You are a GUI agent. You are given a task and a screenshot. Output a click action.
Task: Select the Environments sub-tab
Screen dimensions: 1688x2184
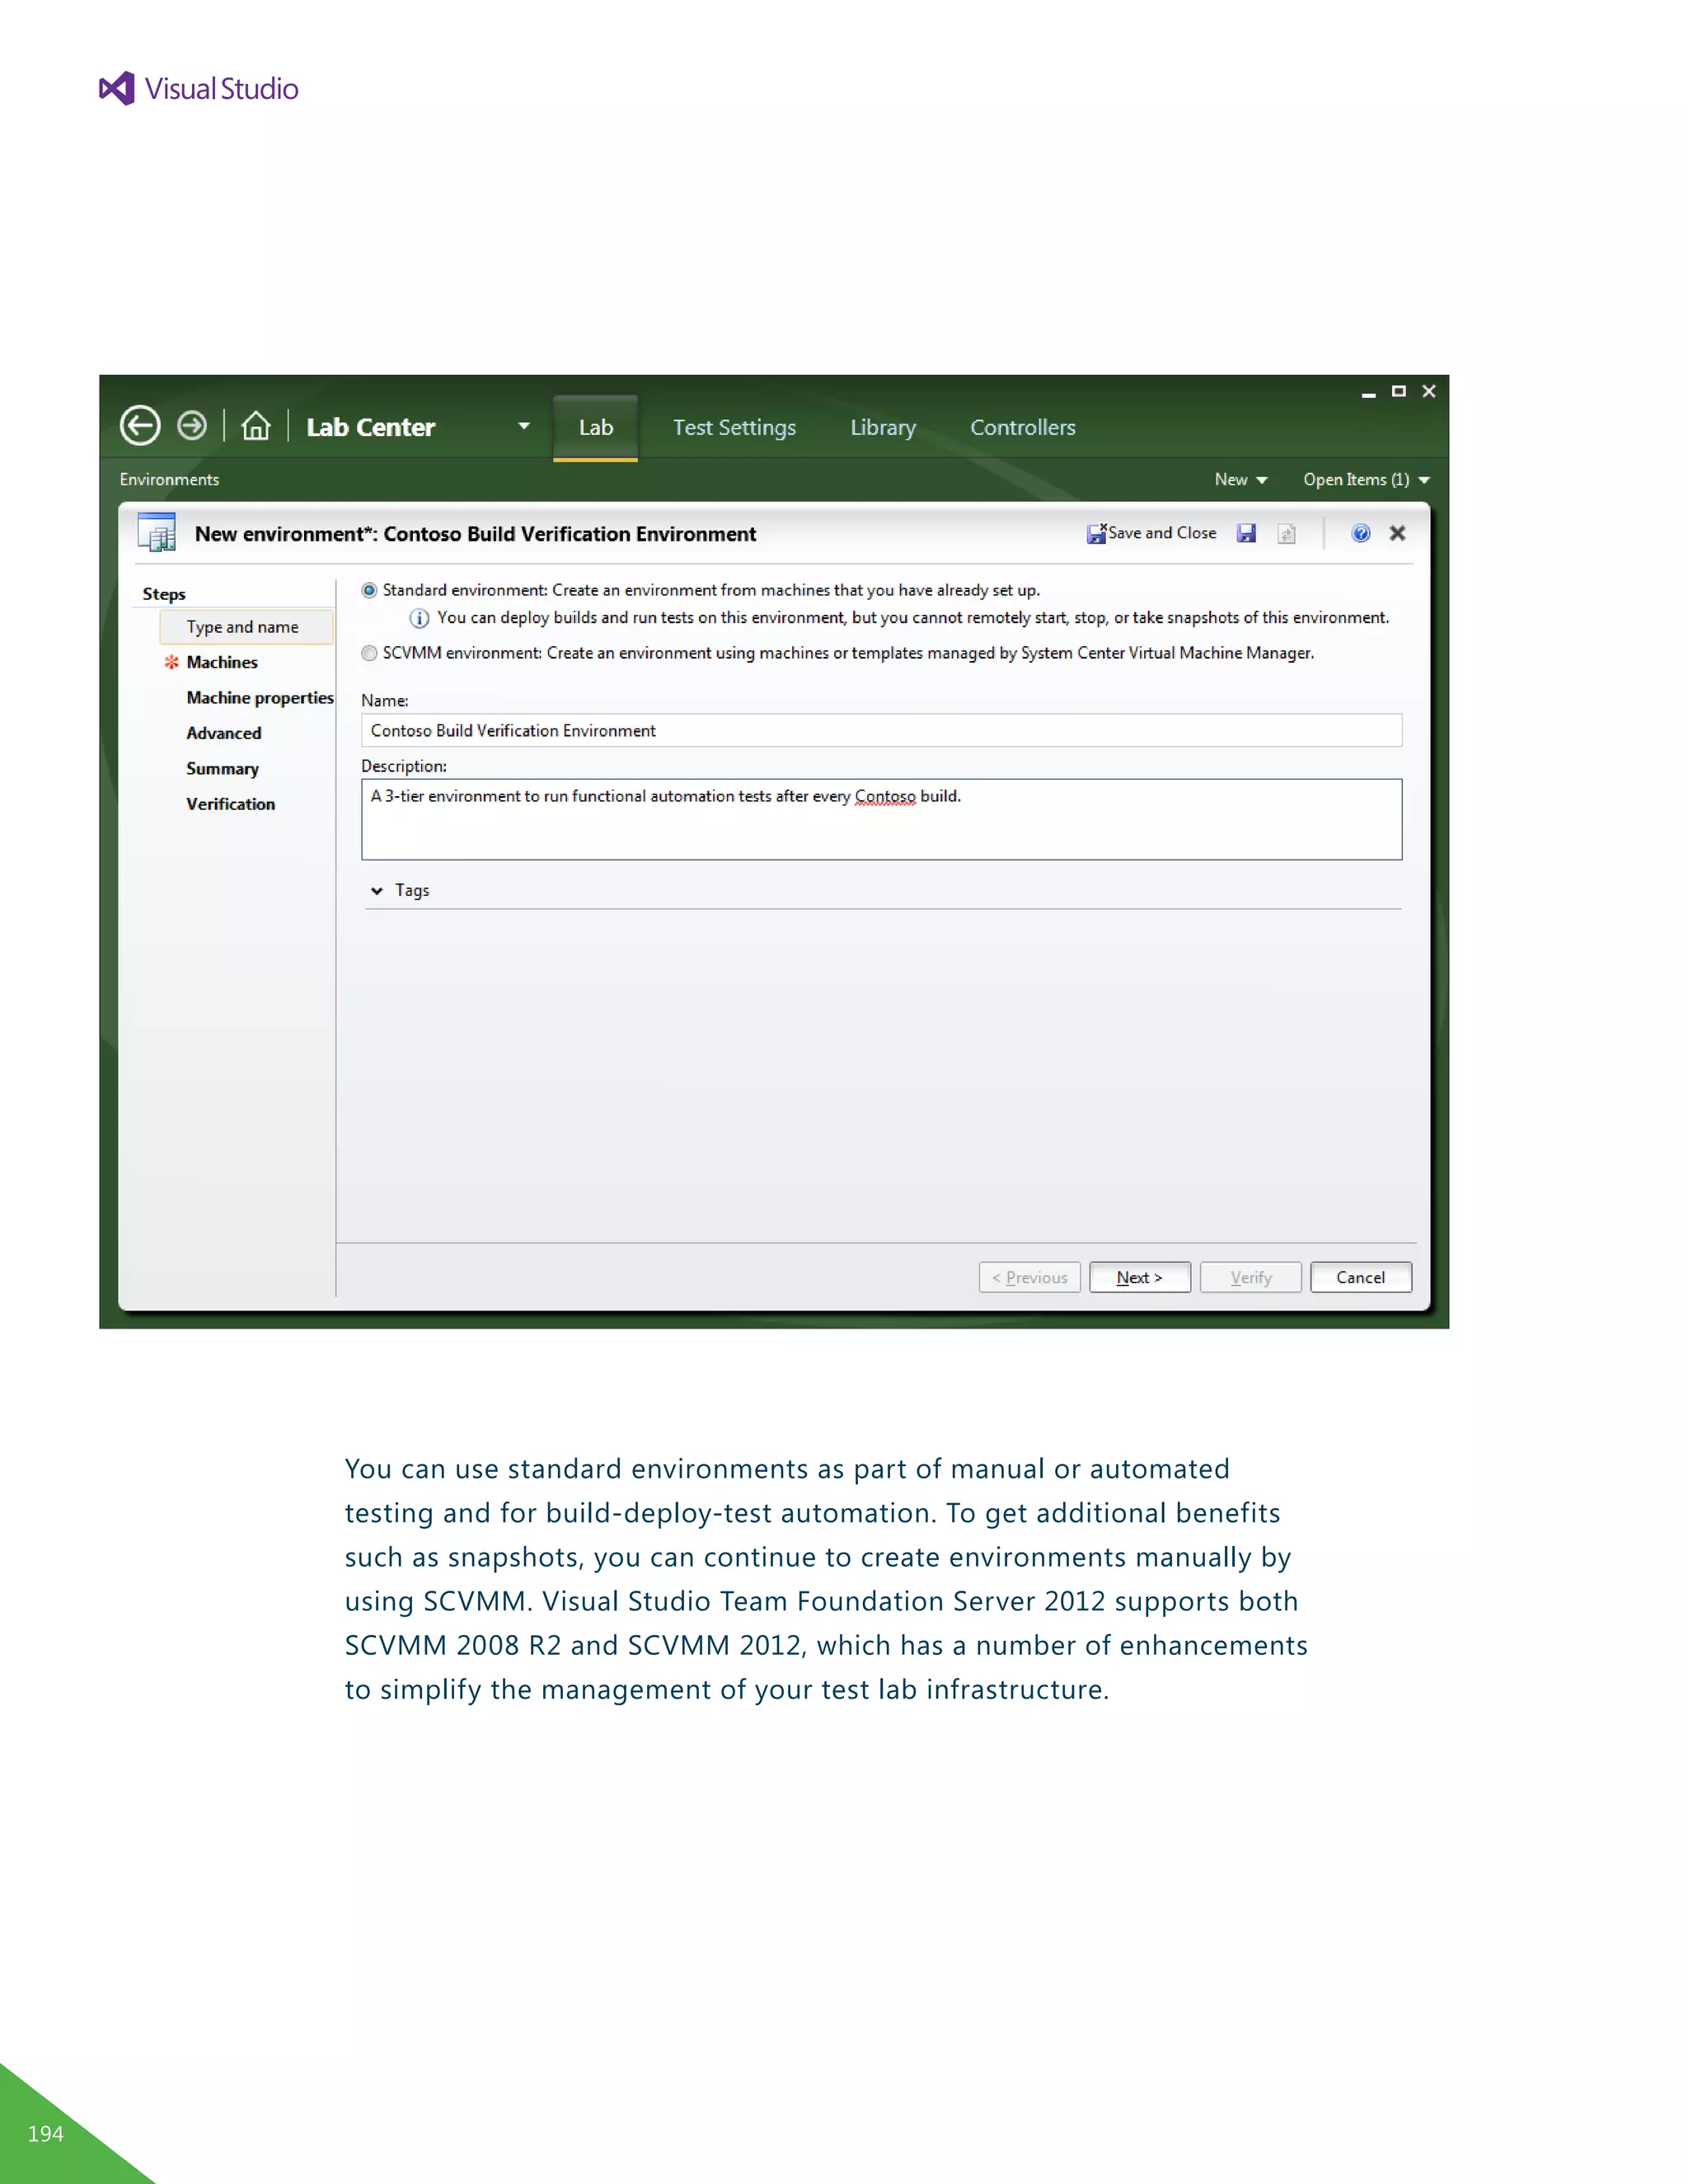point(169,480)
